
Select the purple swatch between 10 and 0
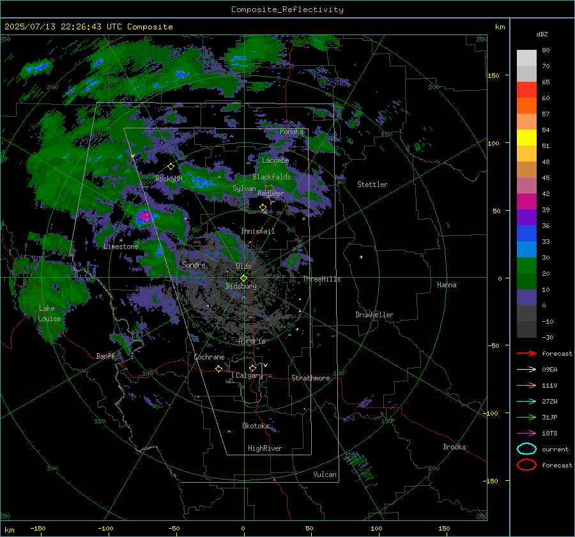526,298
